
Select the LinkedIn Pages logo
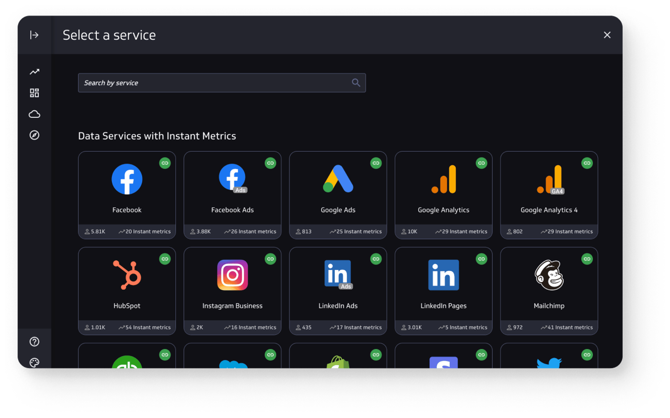444,275
